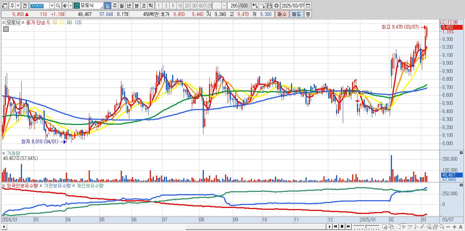Image resolution: width=465 pixels, height=231 pixels.
Task: Switch to 년 yearly chart period
Action: point(129,6)
